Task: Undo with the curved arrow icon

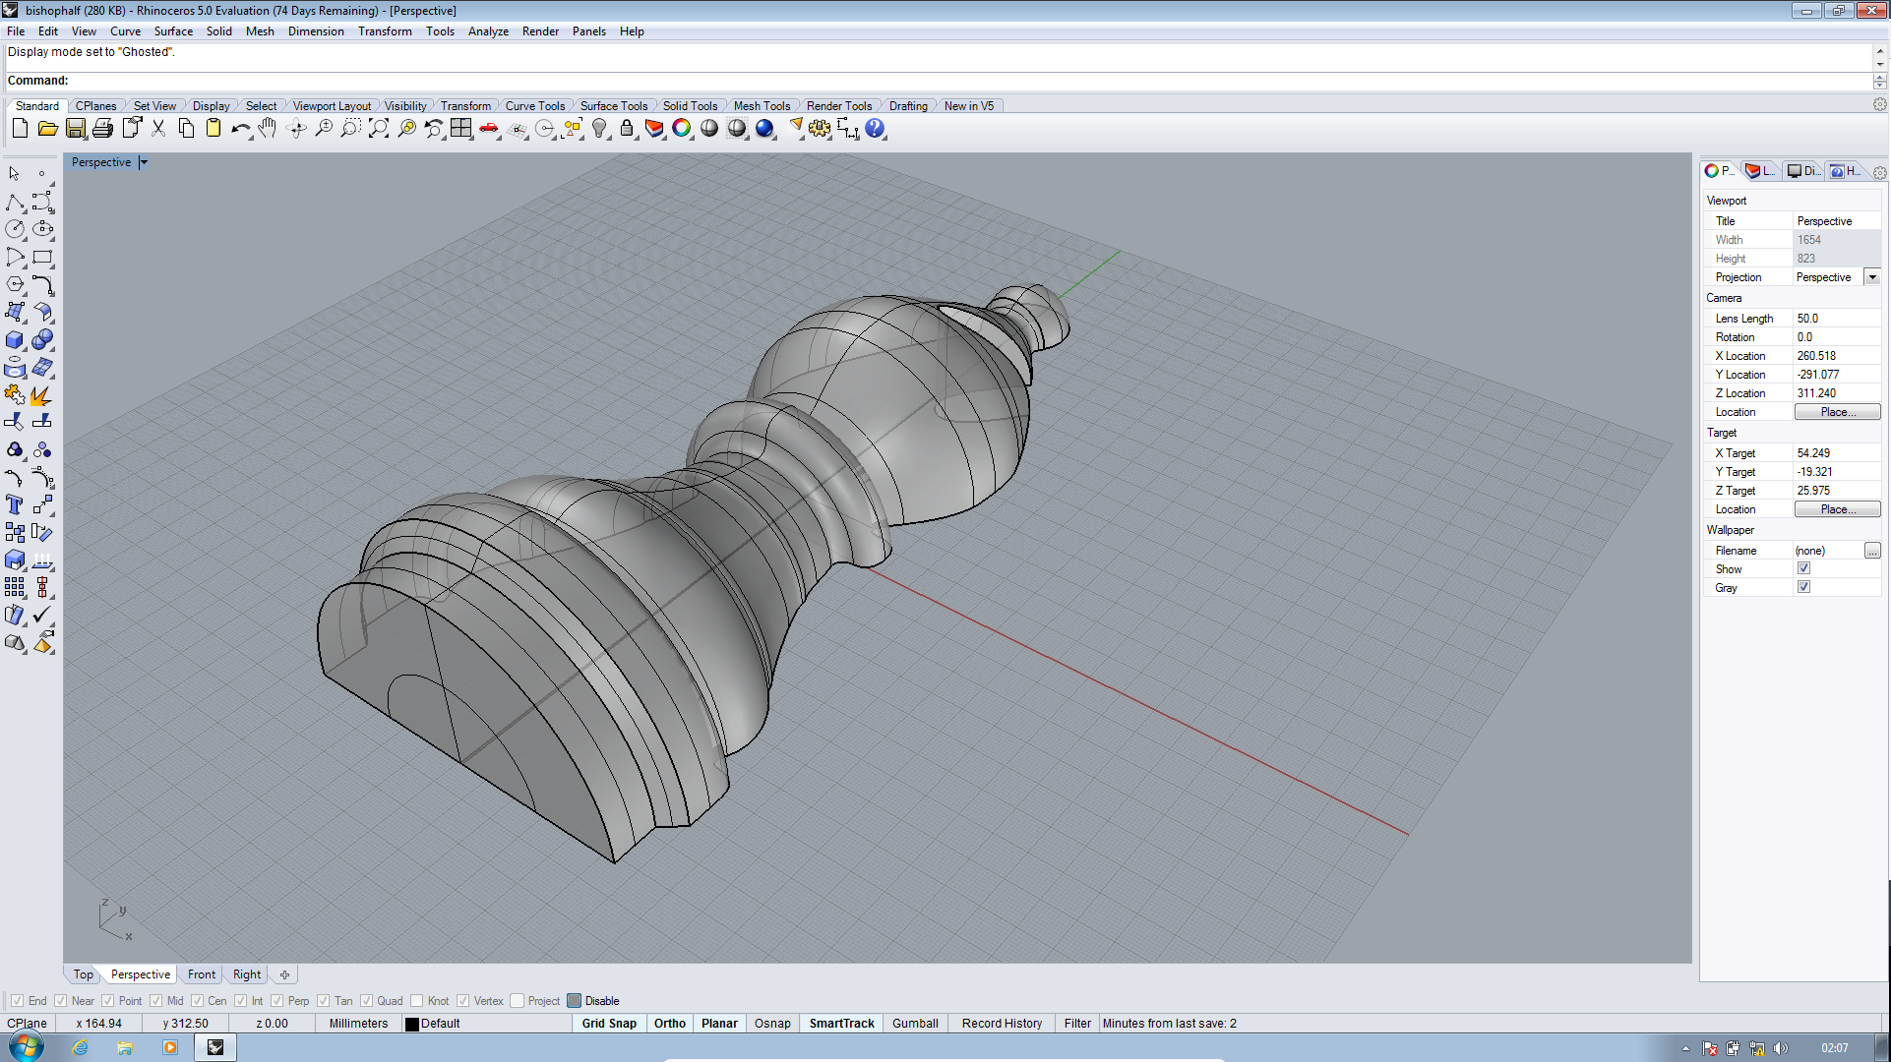Action: click(240, 129)
